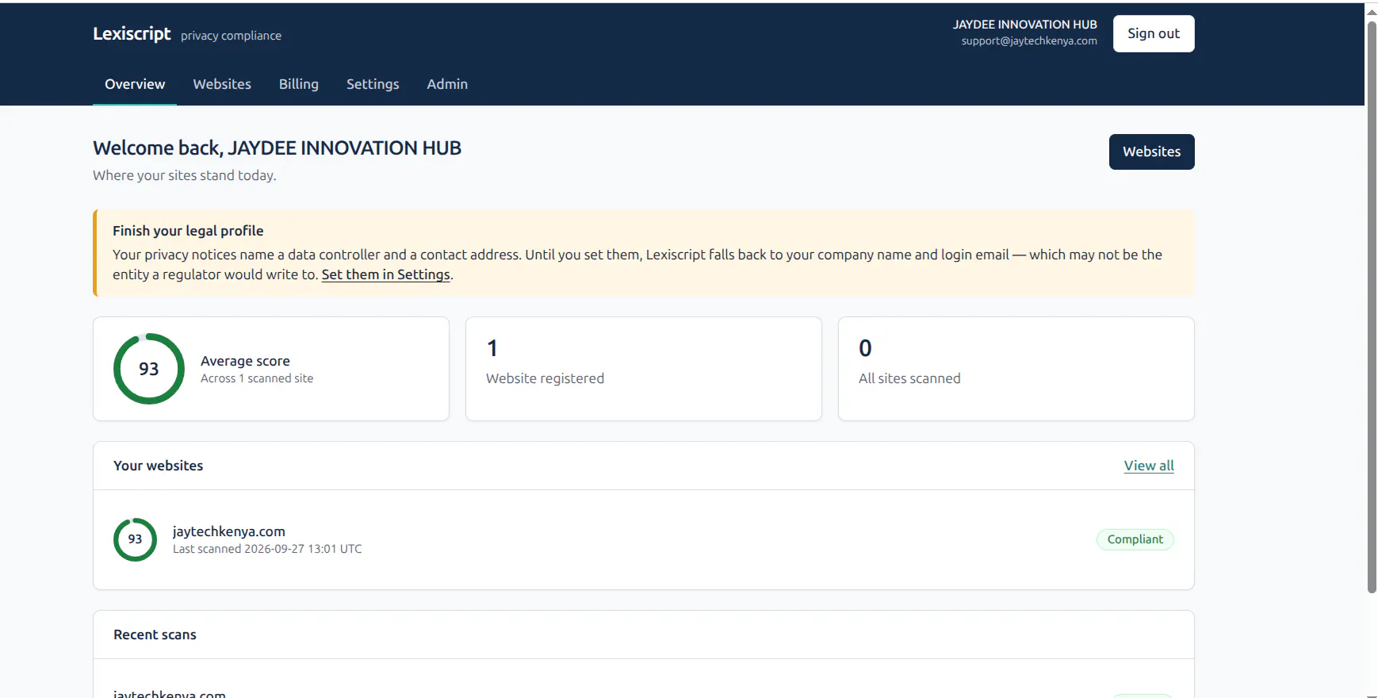Click the Compliant status badge
Viewport: 1378px width, 698px height.
[1135, 539]
